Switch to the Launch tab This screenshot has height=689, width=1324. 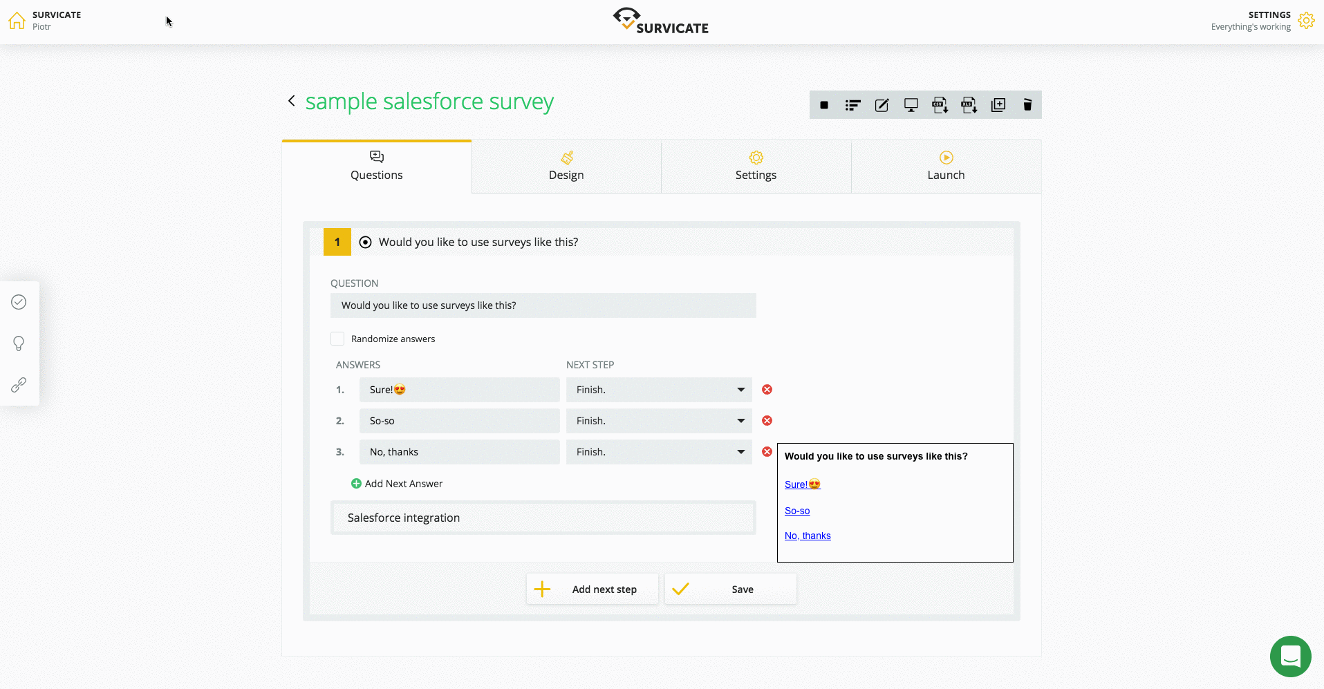pyautogui.click(x=946, y=167)
